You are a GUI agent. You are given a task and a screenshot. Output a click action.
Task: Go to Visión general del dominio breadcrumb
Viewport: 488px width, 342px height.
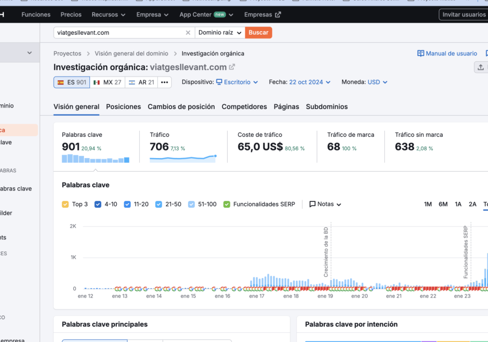click(131, 54)
